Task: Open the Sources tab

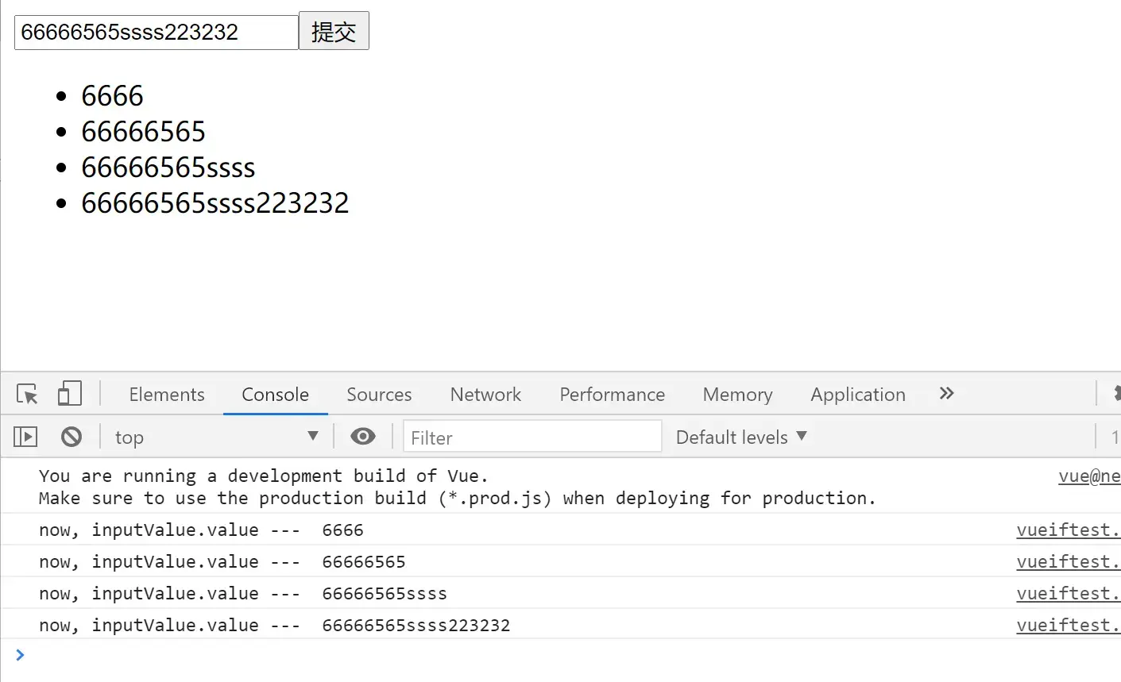Action: coord(379,395)
